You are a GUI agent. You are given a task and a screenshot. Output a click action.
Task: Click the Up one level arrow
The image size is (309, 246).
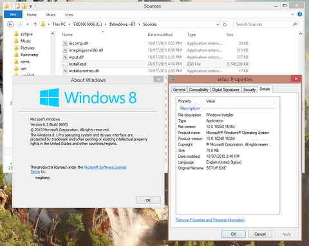pos(35,24)
